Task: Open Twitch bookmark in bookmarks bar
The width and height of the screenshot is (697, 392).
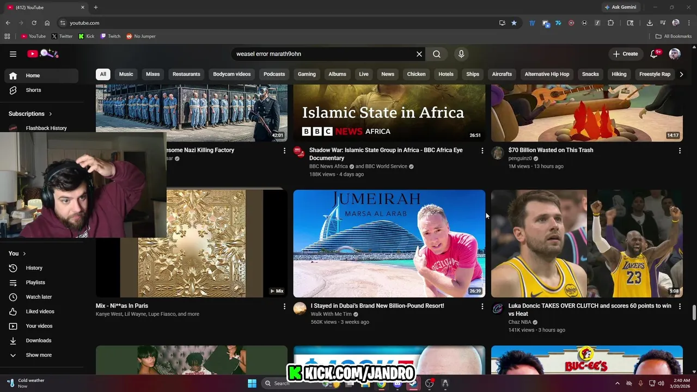Action: pyautogui.click(x=111, y=36)
